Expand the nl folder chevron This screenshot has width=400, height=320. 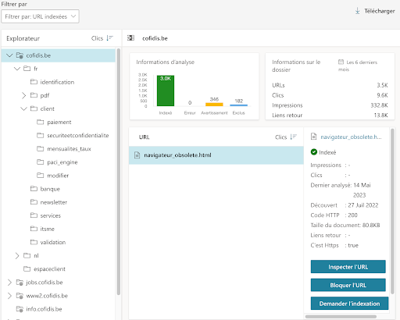coord(17,256)
